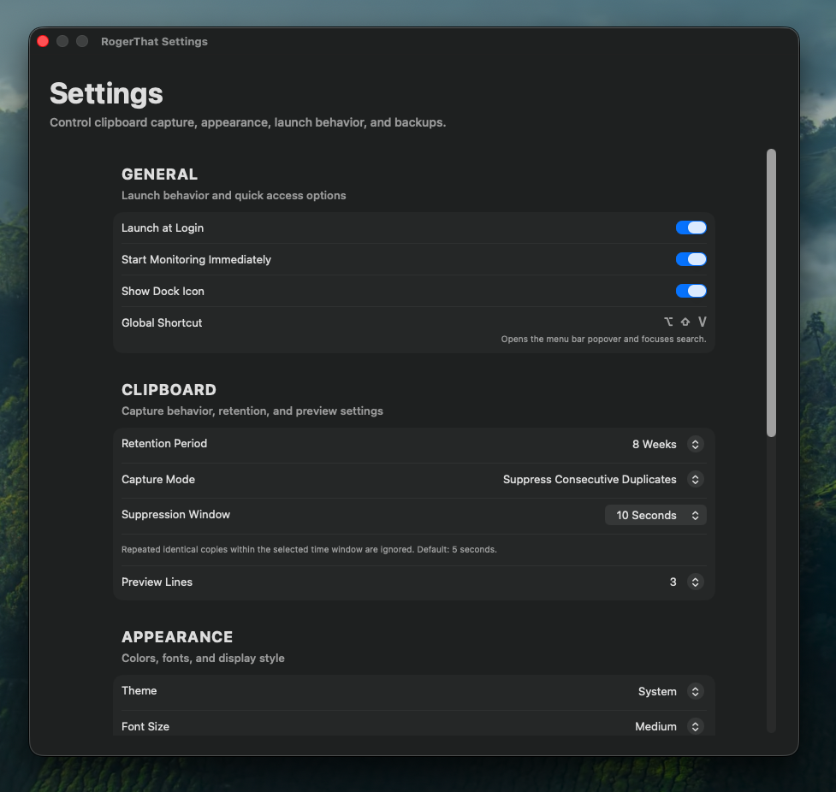Open the Theme System dropdown
The height and width of the screenshot is (792, 836).
click(671, 691)
